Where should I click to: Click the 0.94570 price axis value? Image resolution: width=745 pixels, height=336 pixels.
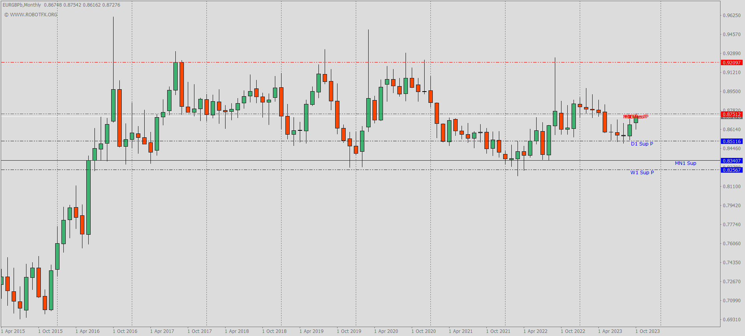[732, 35]
